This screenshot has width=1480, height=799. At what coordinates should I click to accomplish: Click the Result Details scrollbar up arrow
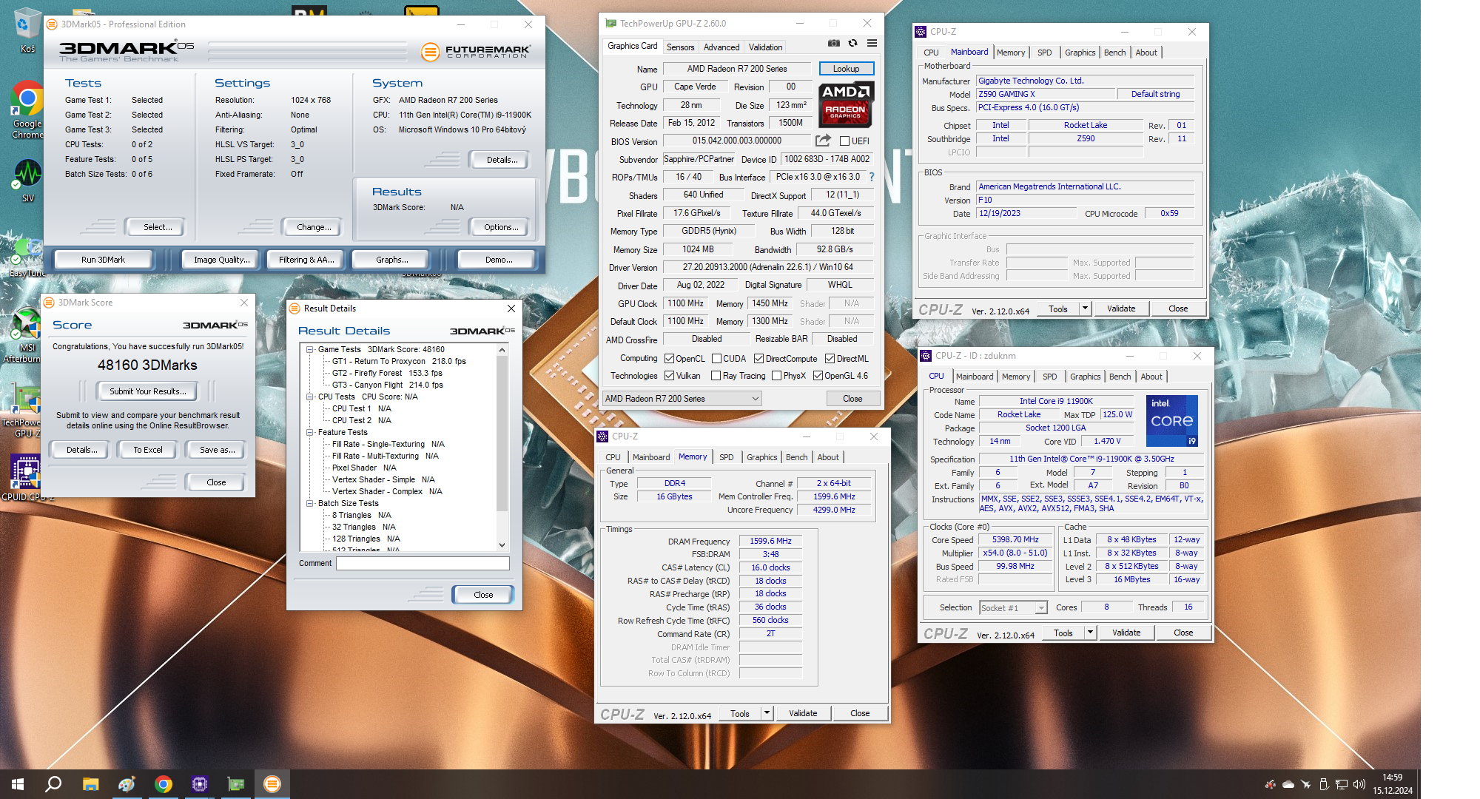point(502,350)
